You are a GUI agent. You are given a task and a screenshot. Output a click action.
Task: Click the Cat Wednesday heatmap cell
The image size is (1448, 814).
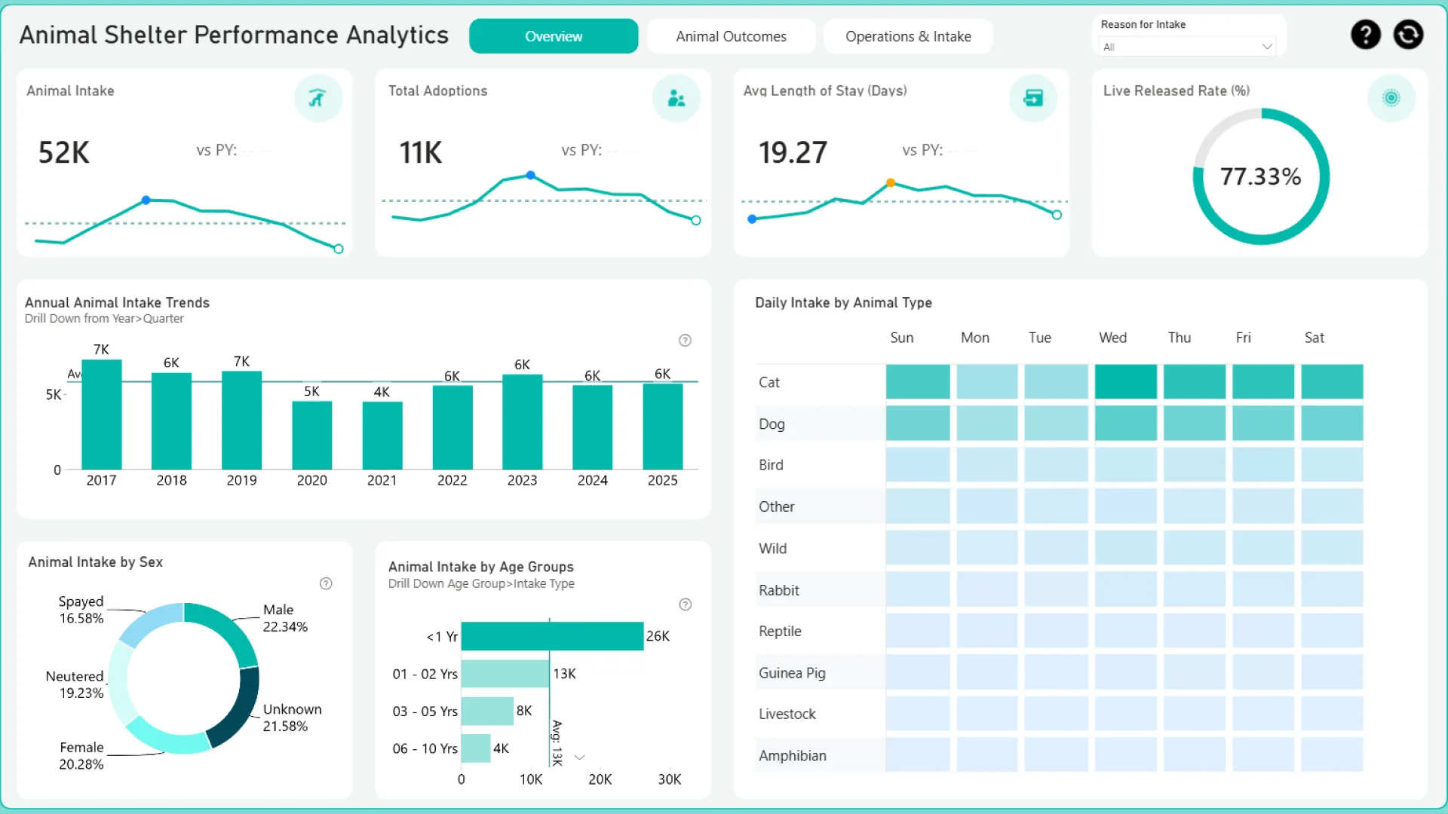pyautogui.click(x=1125, y=381)
